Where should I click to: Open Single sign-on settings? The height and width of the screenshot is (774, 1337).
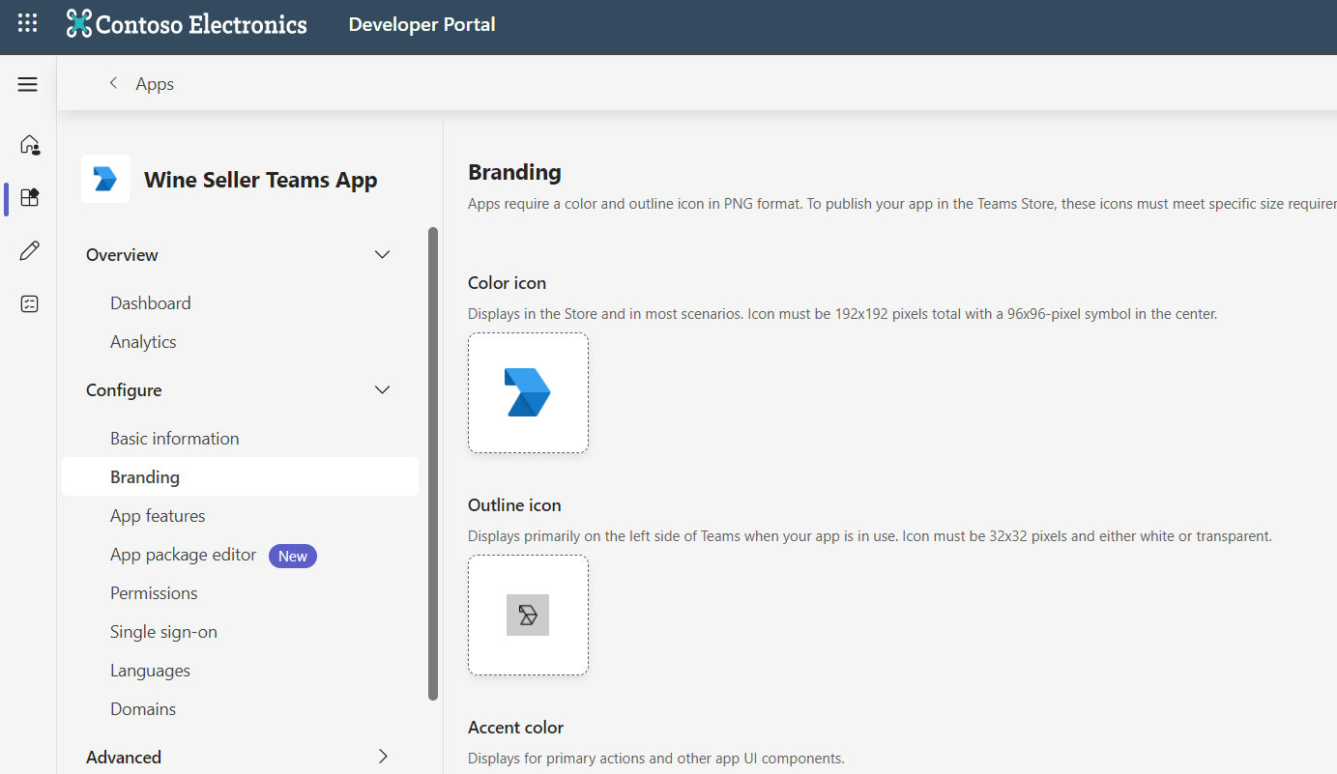(x=163, y=631)
